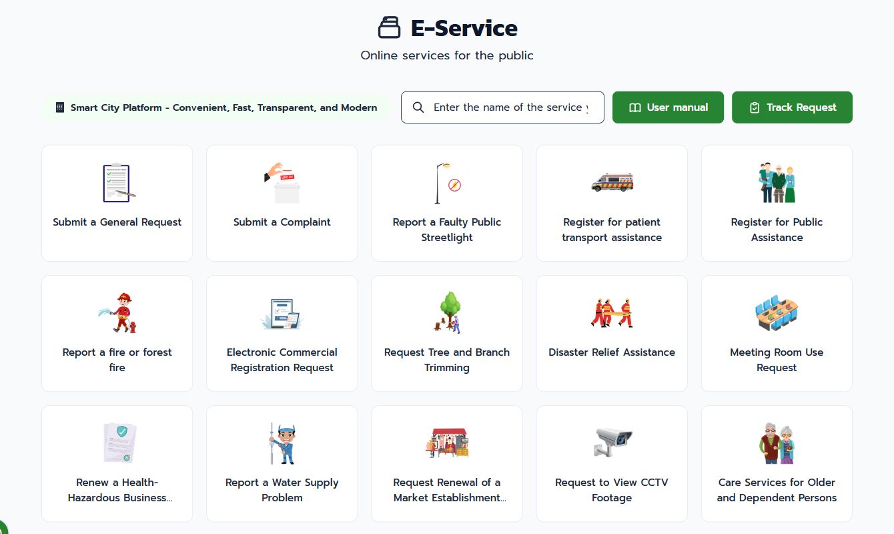This screenshot has width=894, height=534.
Task: Click the shield document icon for health-hazardous business
Action: coord(119,443)
